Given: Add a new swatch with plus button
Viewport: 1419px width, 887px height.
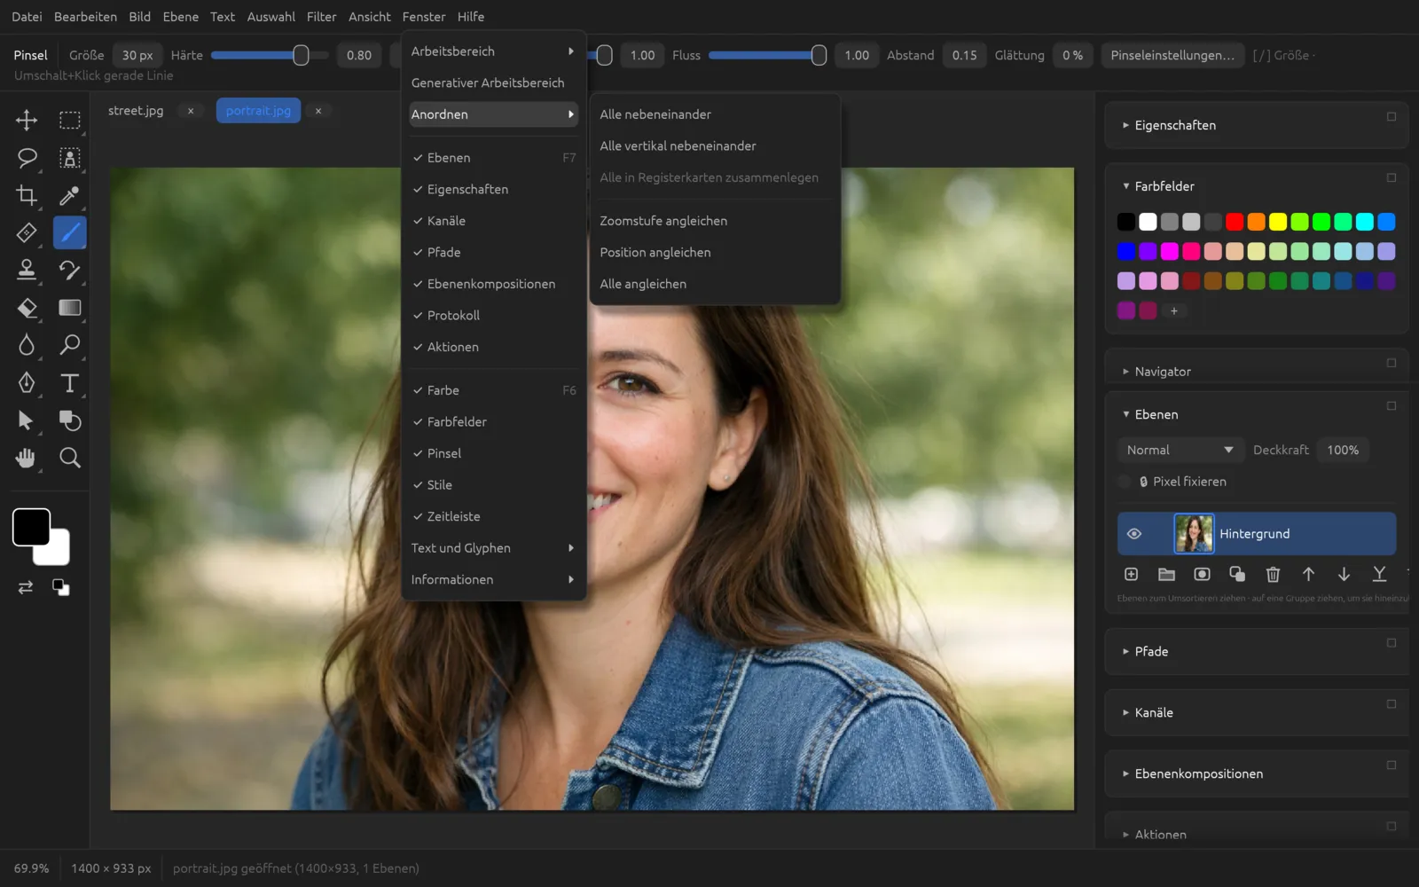Looking at the screenshot, I should (1173, 311).
